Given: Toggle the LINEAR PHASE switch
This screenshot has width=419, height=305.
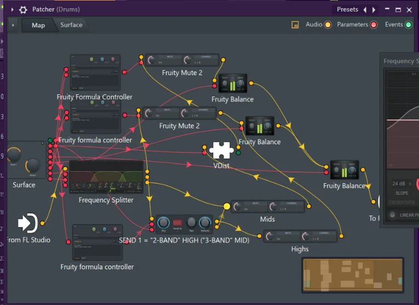Looking at the screenshot, I should [x=392, y=215].
